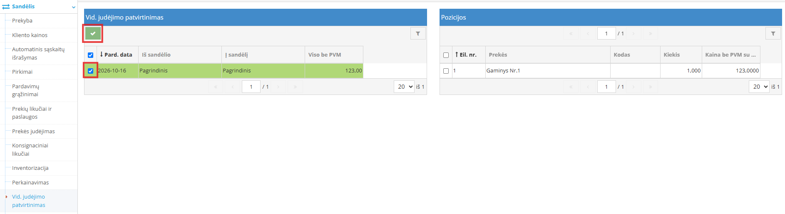Open Prekės judėjimas link
Viewport: 785px width, 214px height.
(33, 131)
